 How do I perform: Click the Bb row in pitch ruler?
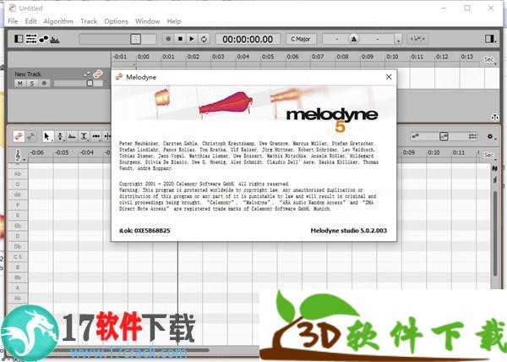(x=18, y=277)
